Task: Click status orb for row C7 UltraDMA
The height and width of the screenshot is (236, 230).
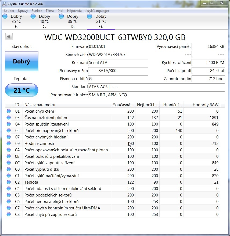Action: coord(9,208)
